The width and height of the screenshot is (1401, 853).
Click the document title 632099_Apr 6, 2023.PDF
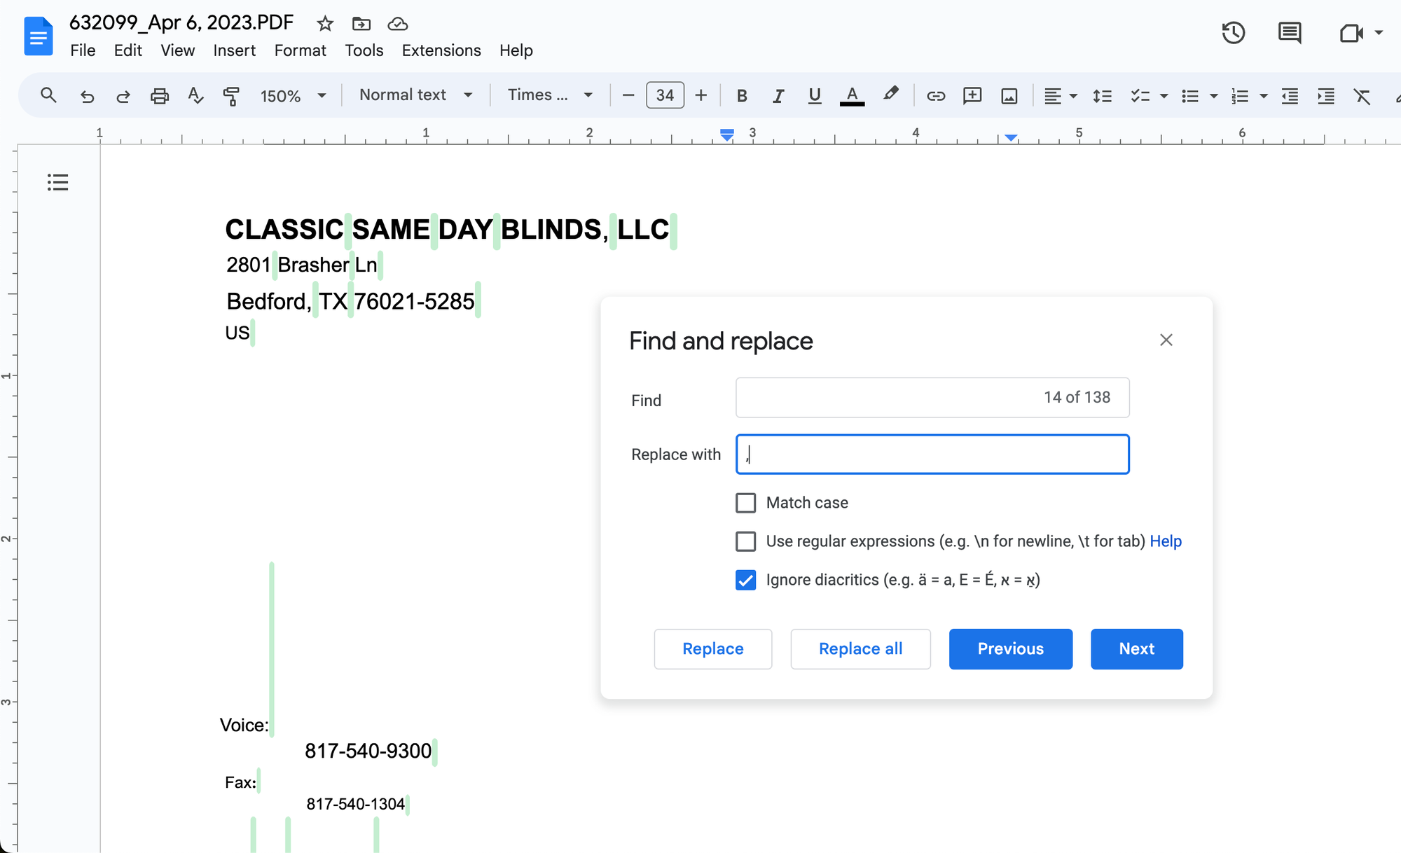click(181, 22)
